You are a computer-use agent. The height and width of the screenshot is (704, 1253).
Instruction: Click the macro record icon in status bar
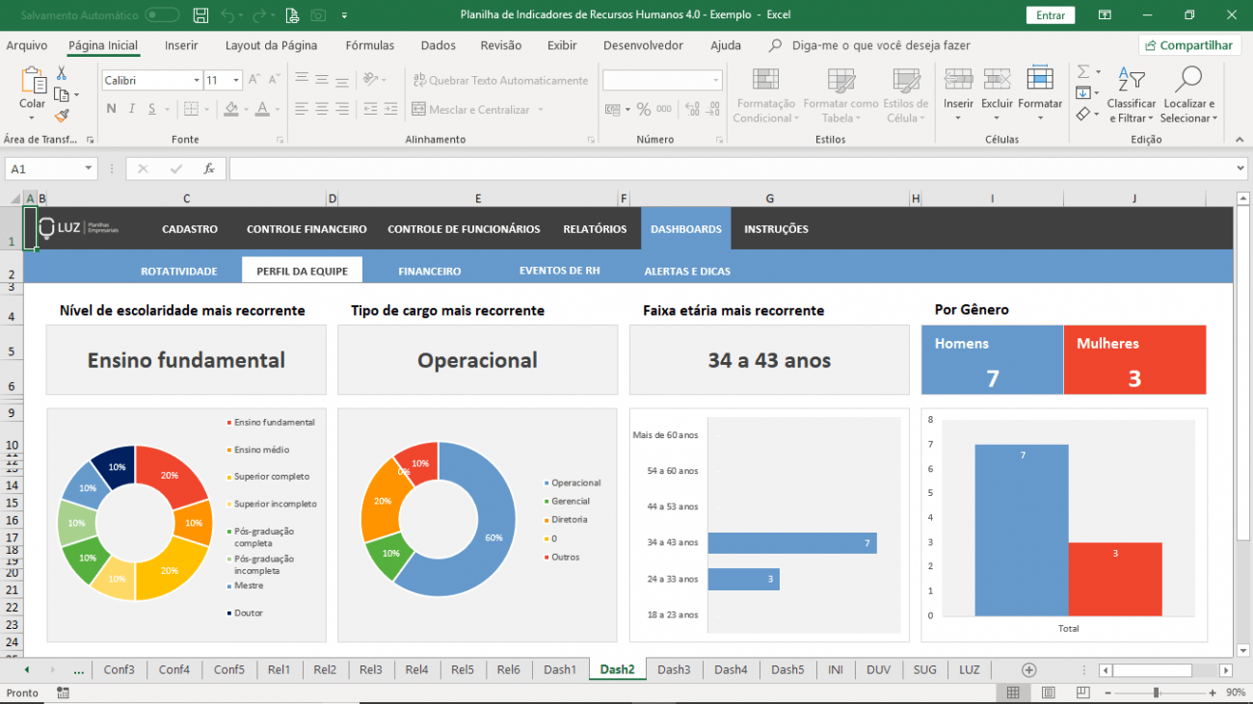[63, 692]
